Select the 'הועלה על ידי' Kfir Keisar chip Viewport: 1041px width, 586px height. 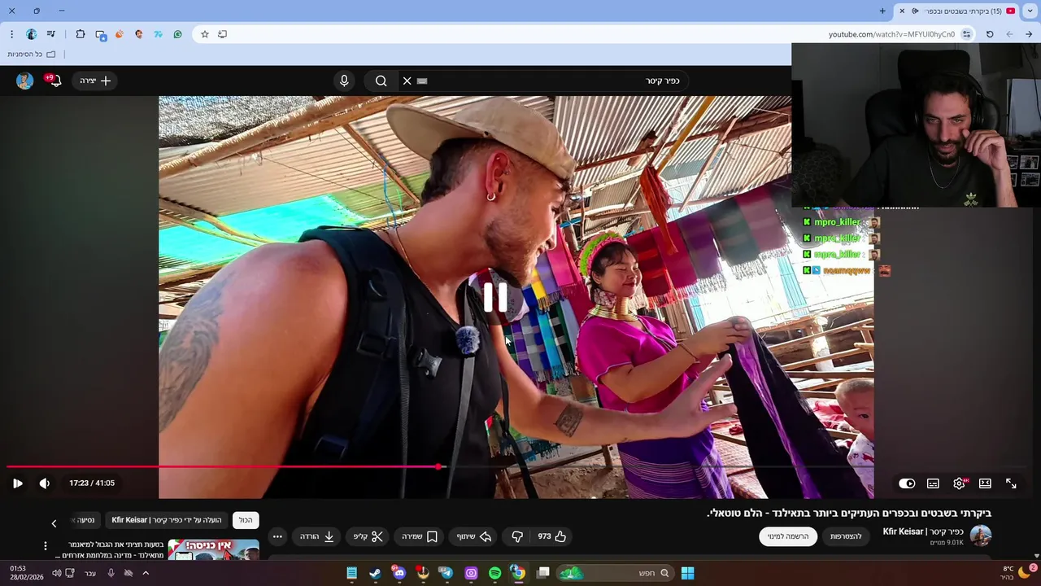click(167, 520)
